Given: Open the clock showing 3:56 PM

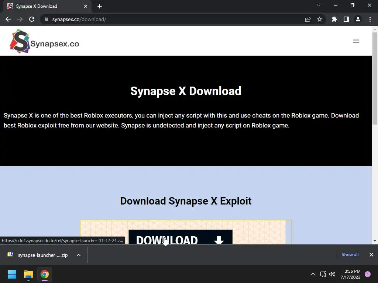Looking at the screenshot, I should click(x=351, y=274).
